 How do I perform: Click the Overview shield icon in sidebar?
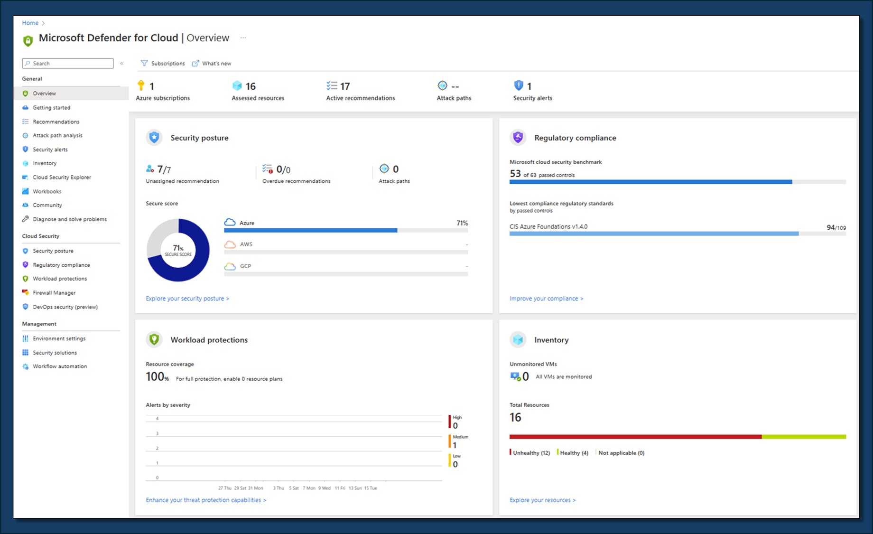pyautogui.click(x=26, y=94)
